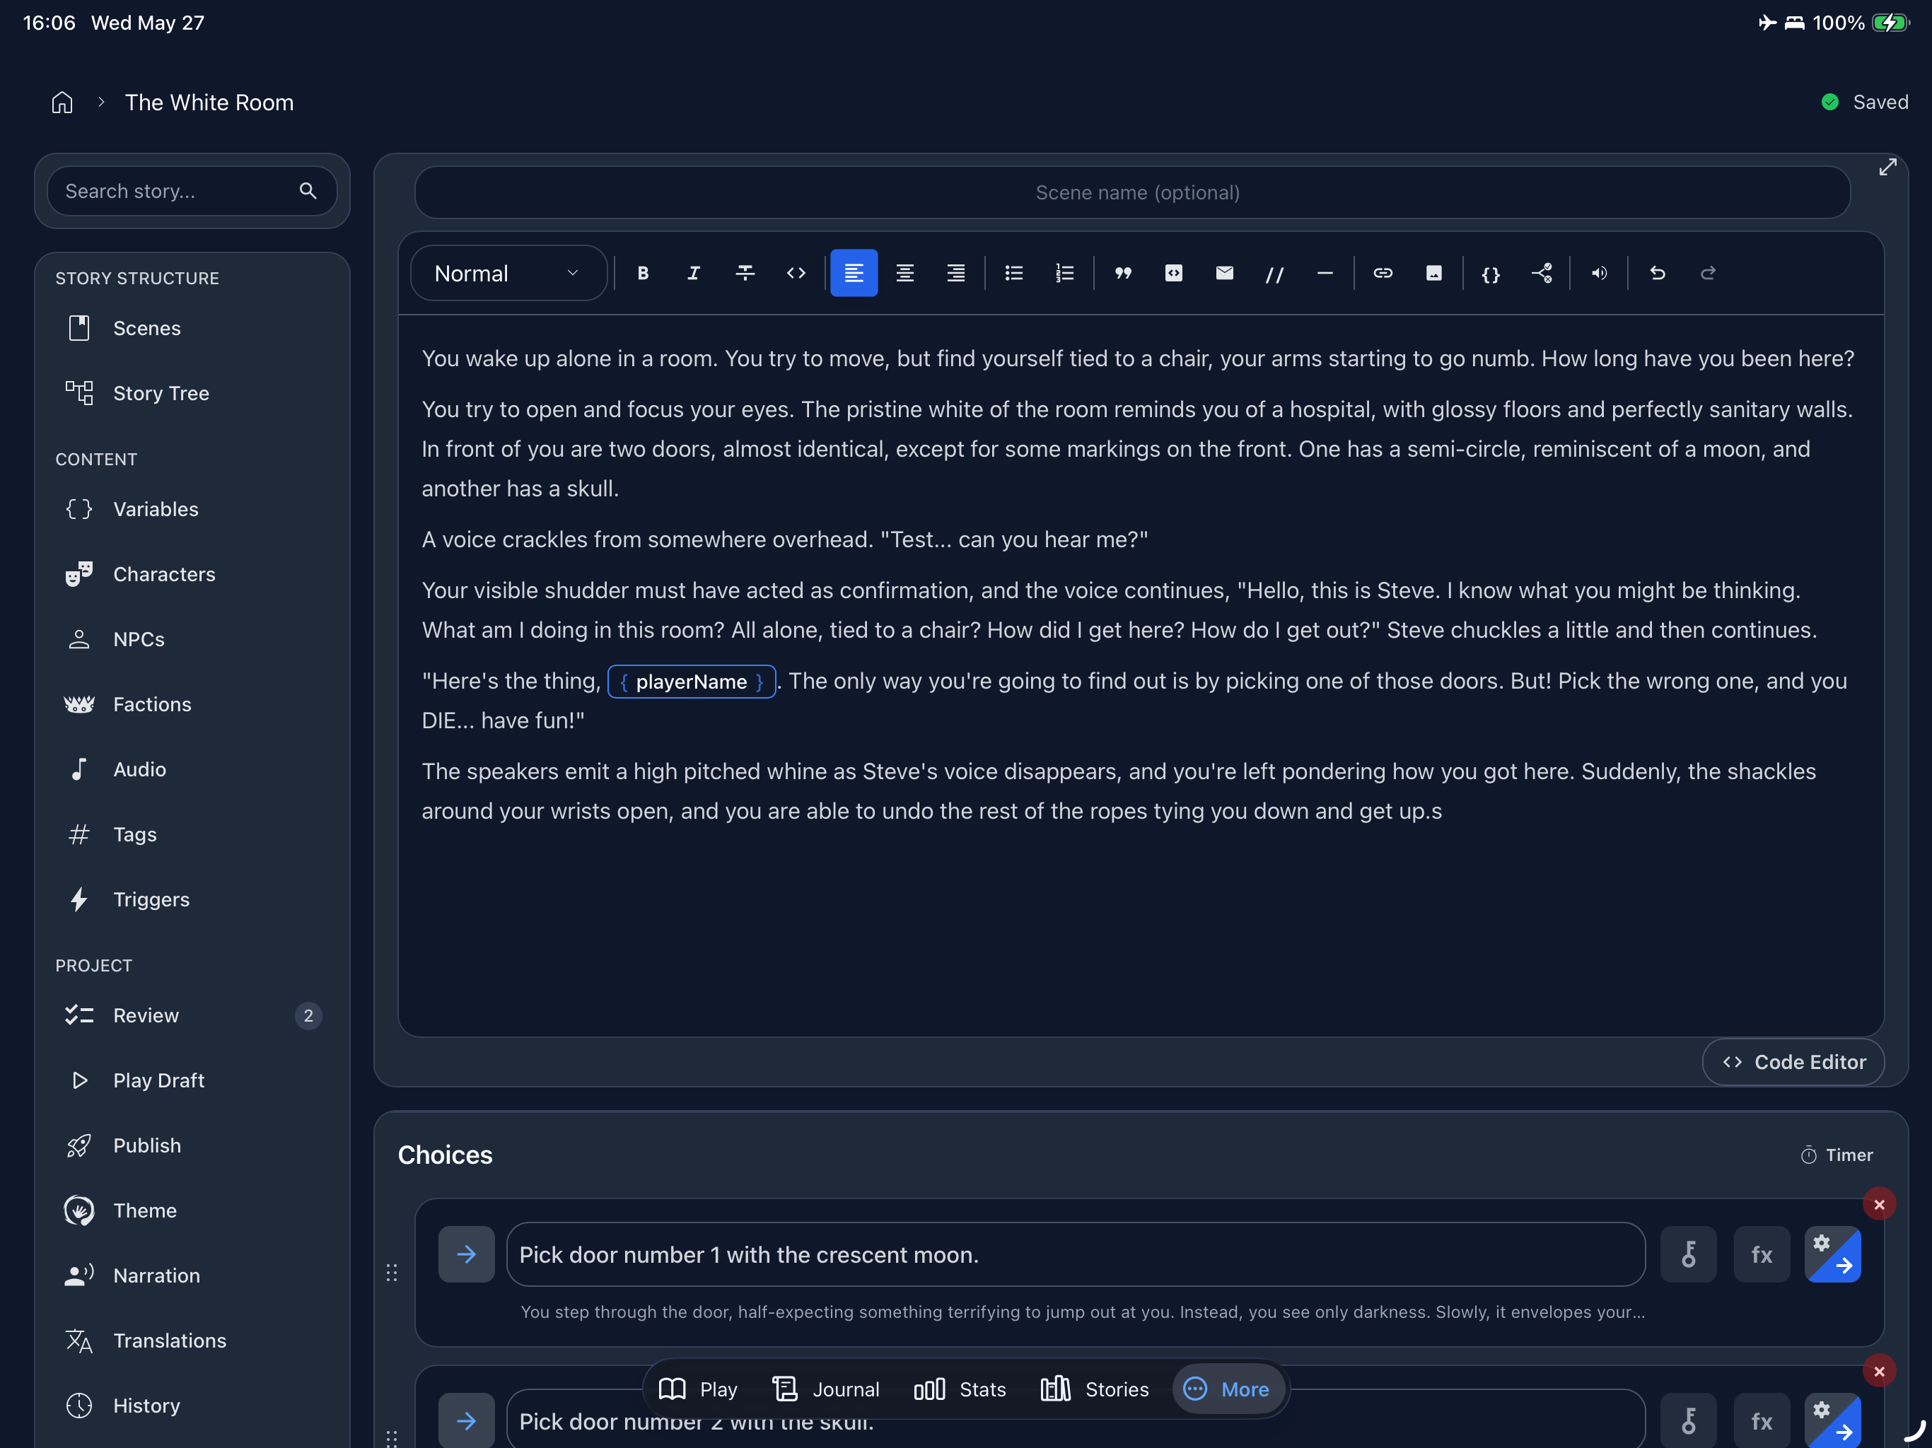Open fx effects for door 1 choice
1932x1448 pixels.
click(x=1762, y=1254)
